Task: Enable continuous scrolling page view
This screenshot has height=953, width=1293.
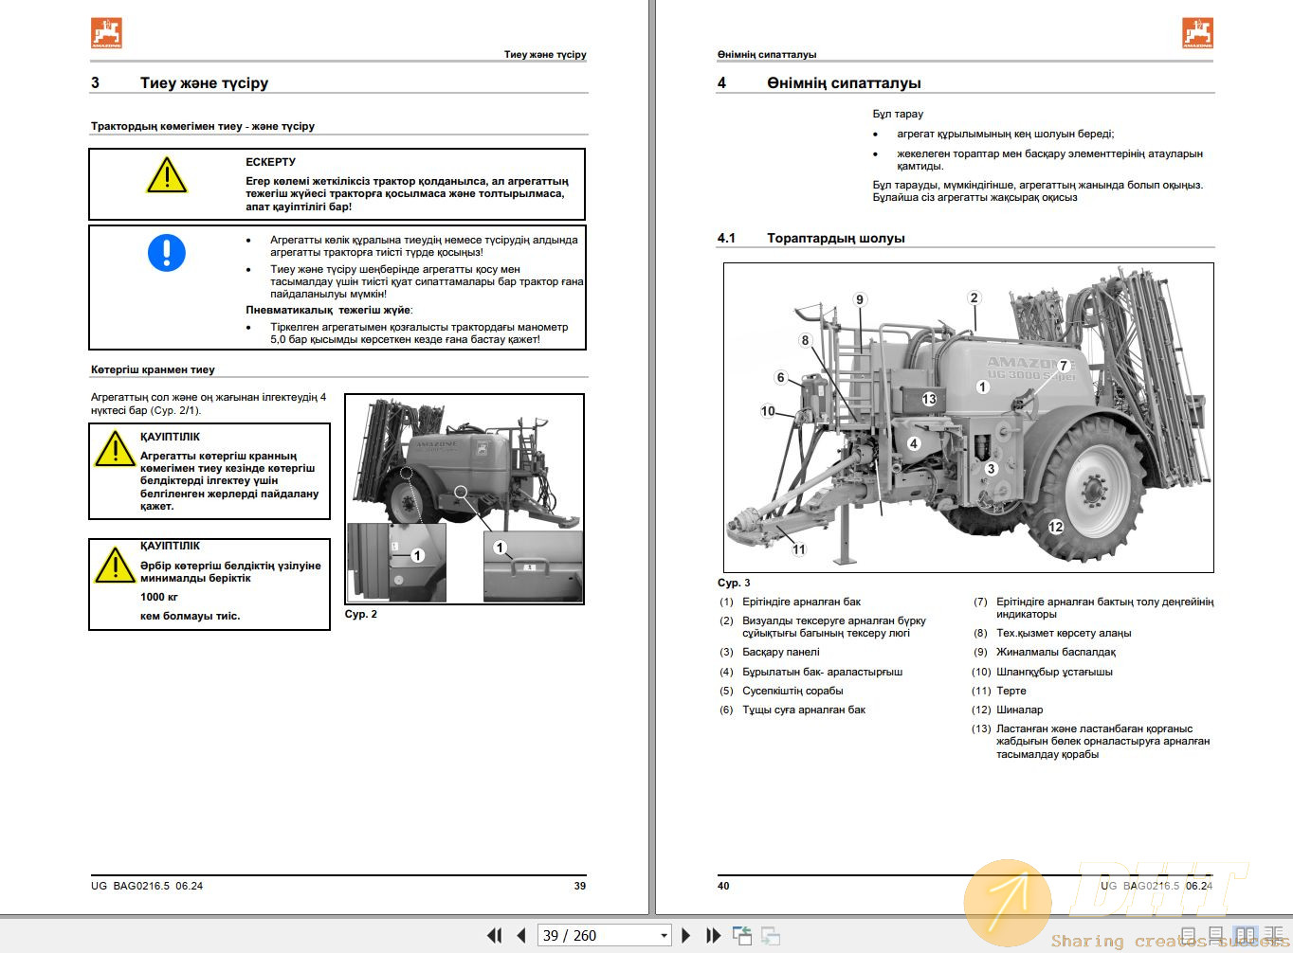Action: point(1216,936)
